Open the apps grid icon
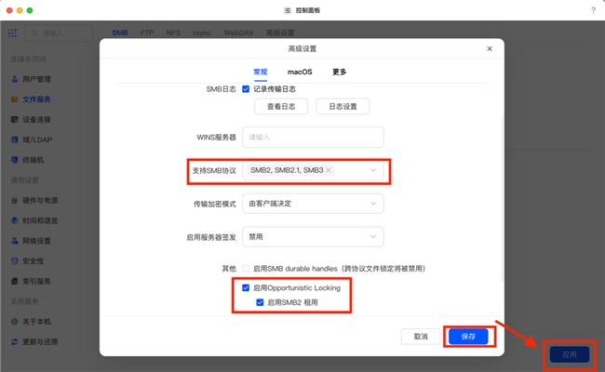This screenshot has height=372, width=605. 12,33
